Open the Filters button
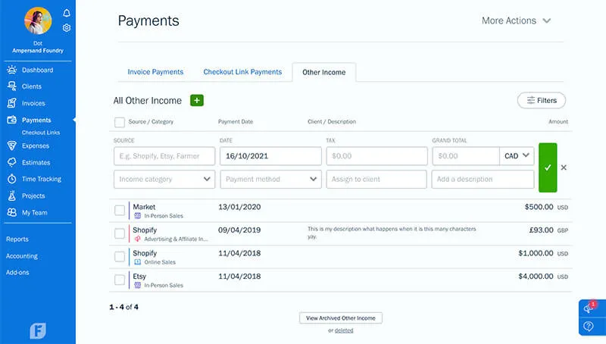The height and width of the screenshot is (344, 606). click(541, 100)
